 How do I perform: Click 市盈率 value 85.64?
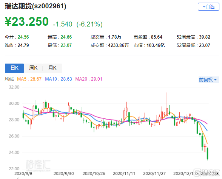[157, 37]
